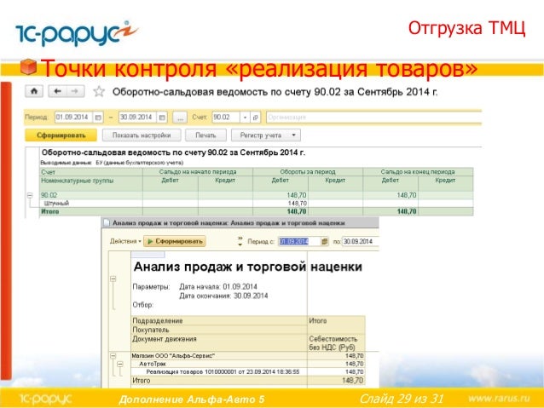
Task: Select the 90.02 account row
Action: (x=257, y=195)
